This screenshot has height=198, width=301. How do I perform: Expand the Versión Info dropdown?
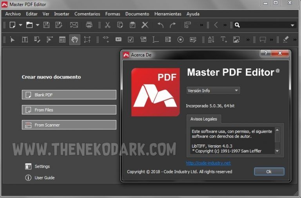click(x=213, y=91)
